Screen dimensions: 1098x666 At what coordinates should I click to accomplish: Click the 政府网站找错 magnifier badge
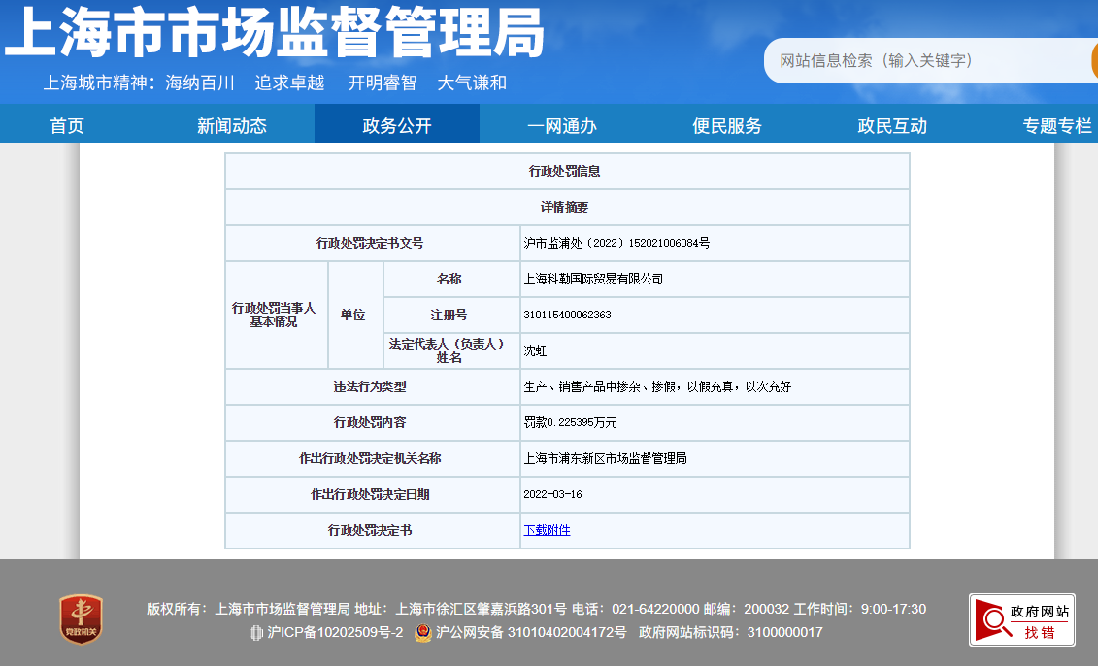tap(1020, 620)
